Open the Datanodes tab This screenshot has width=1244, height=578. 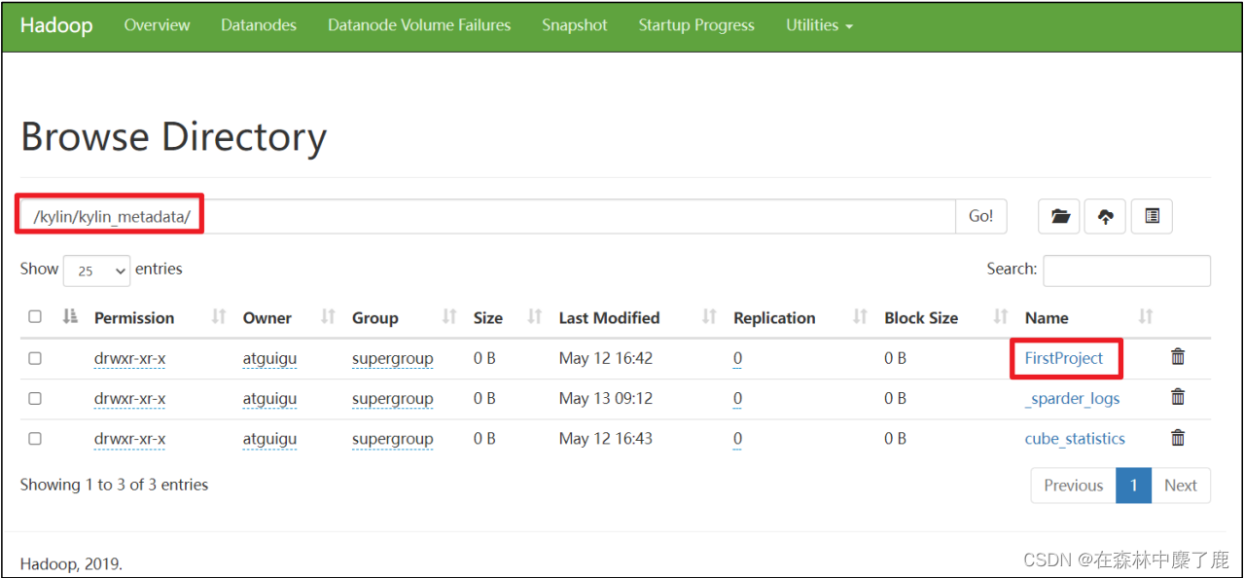point(259,25)
